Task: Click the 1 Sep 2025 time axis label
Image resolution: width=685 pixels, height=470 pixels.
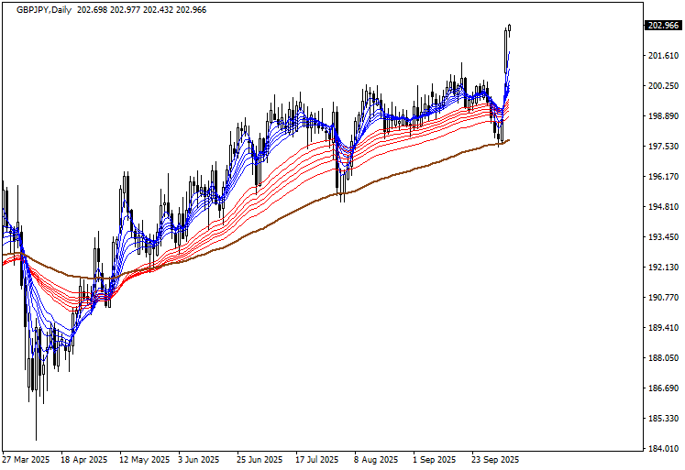Action: click(x=435, y=459)
